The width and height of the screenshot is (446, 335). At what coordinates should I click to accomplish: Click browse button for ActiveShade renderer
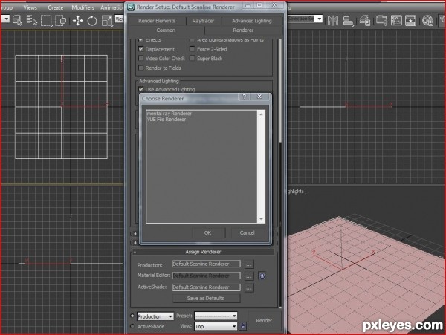[x=248, y=288]
